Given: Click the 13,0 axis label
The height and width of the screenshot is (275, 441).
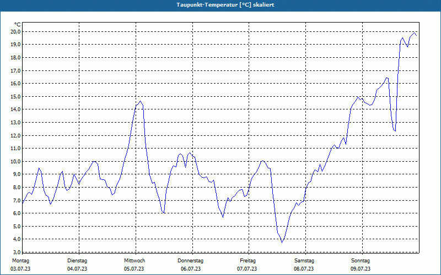Looking at the screenshot, I should 15,122.
